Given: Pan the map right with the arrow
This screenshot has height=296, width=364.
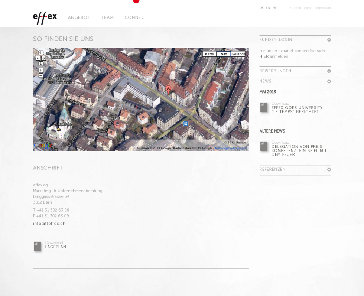Looking at the screenshot, I should coord(44,58).
